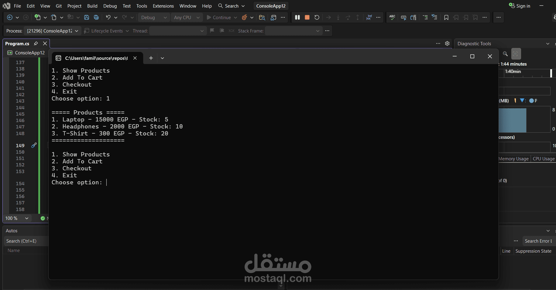Click the Diagnostic Tools zoom magnifier icon
Image resolution: width=556 pixels, height=290 pixels.
point(505,54)
